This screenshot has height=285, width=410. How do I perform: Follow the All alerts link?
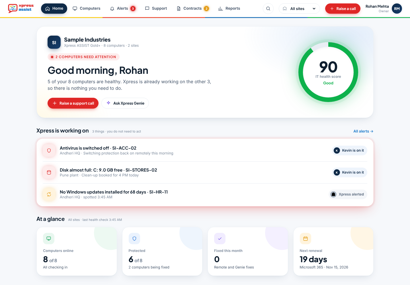(x=363, y=131)
